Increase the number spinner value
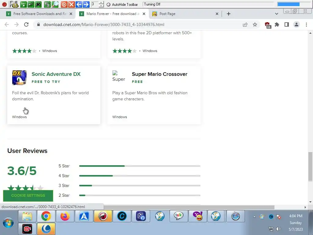 (x=101, y=3)
